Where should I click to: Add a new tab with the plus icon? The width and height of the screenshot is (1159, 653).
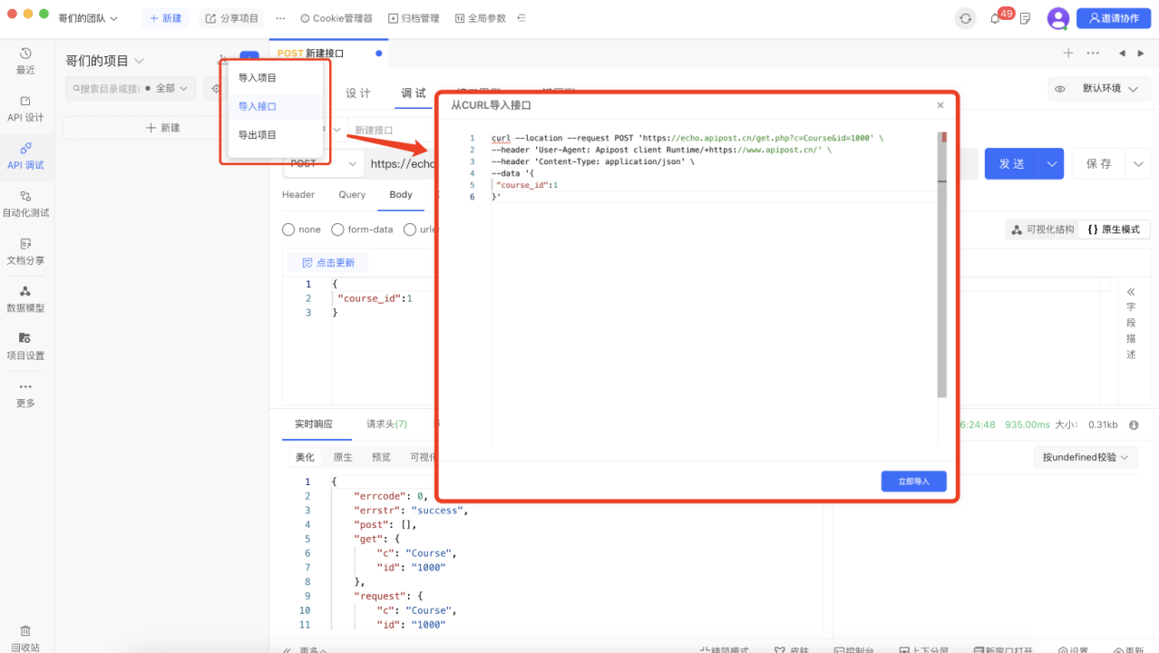[x=1068, y=54]
